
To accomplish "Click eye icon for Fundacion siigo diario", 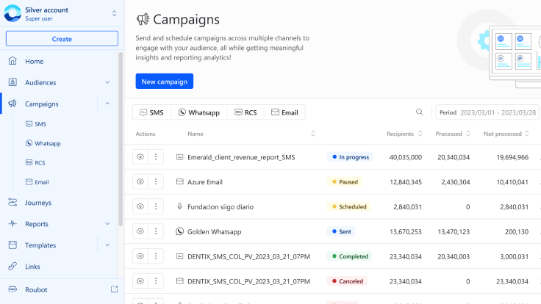I will tap(140, 206).
